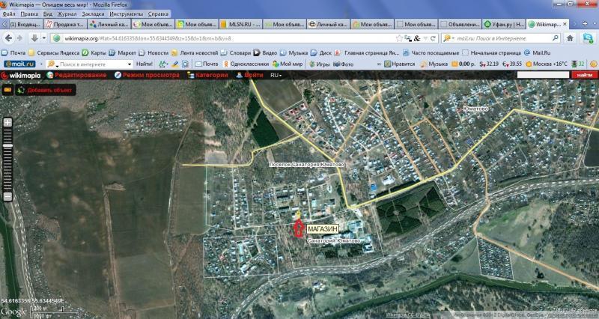Expand the RU language dropdown
Image resolution: width=599 pixels, height=319 pixels.
tap(276, 76)
